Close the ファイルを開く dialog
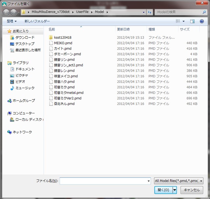 [x=202, y=3]
